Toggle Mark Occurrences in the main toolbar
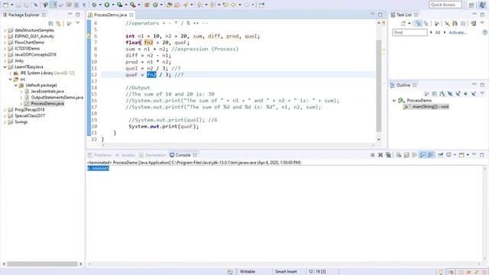The height and width of the screenshot is (275, 489). coord(53,5)
